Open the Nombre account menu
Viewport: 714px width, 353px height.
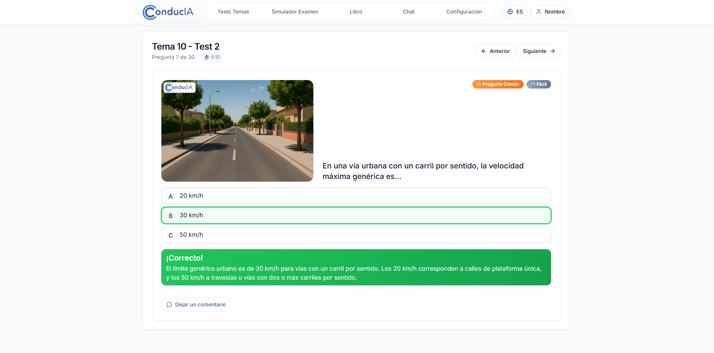(550, 12)
